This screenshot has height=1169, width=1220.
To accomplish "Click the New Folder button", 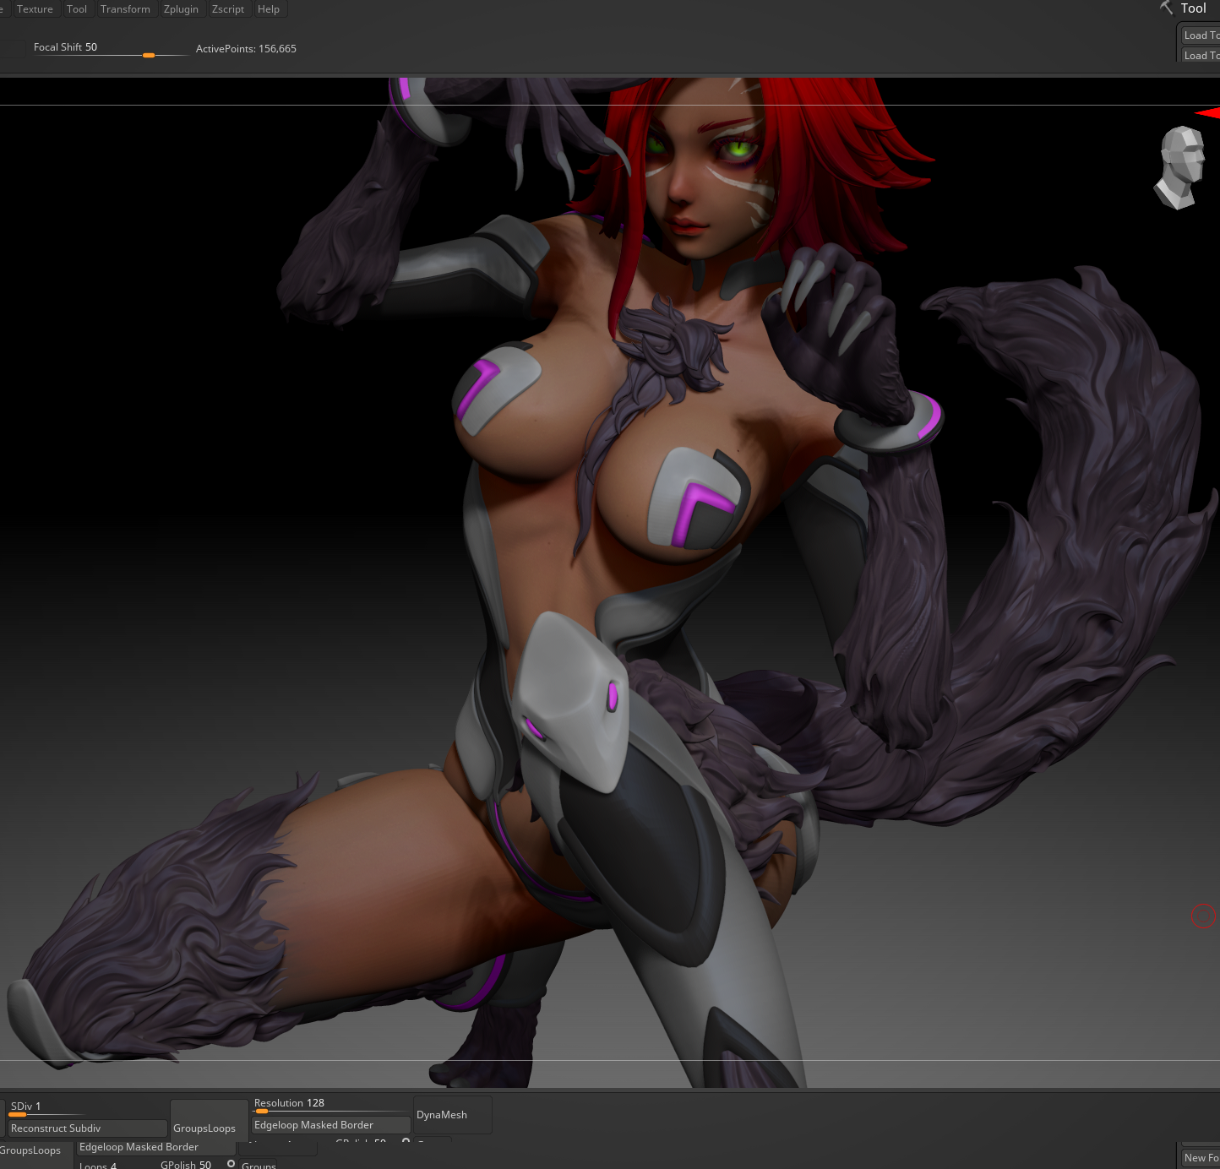I will [x=1200, y=1157].
